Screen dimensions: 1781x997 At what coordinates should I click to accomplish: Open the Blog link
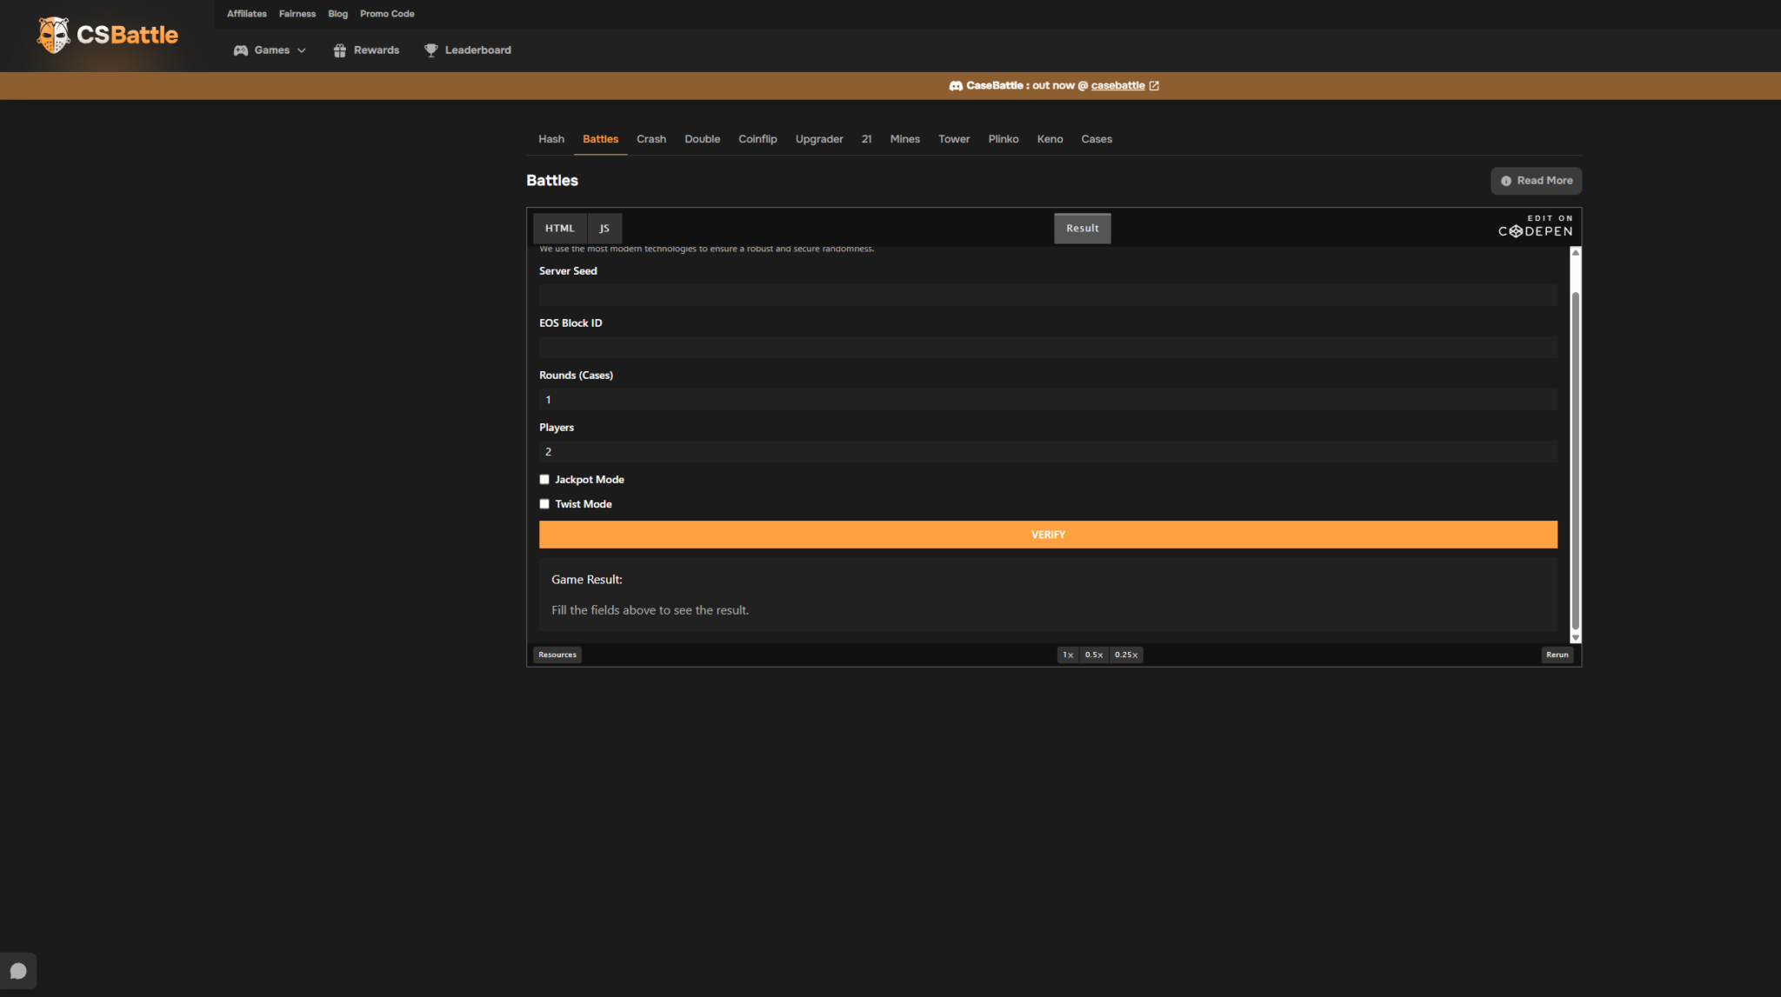click(337, 14)
